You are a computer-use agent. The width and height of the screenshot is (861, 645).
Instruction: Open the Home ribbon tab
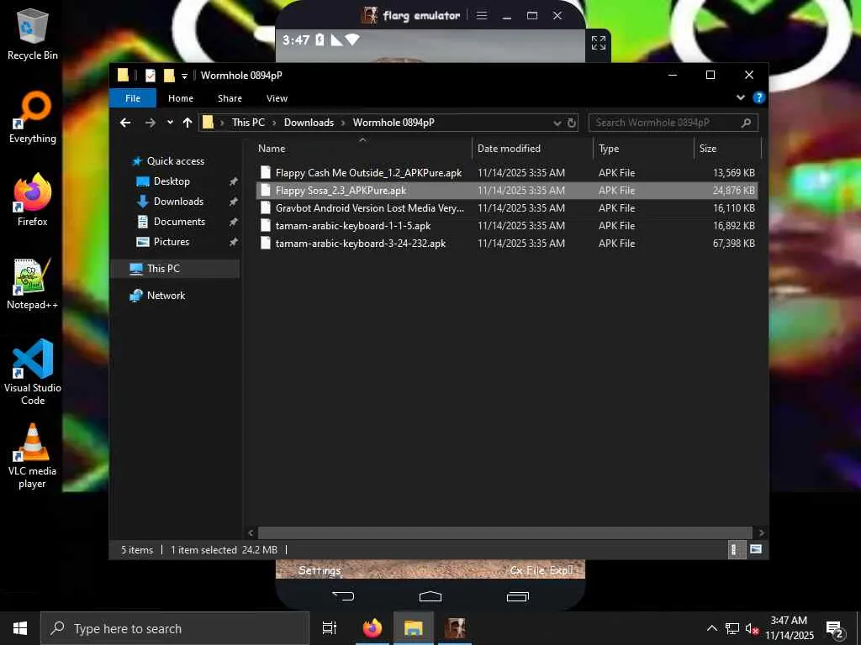pyautogui.click(x=181, y=98)
